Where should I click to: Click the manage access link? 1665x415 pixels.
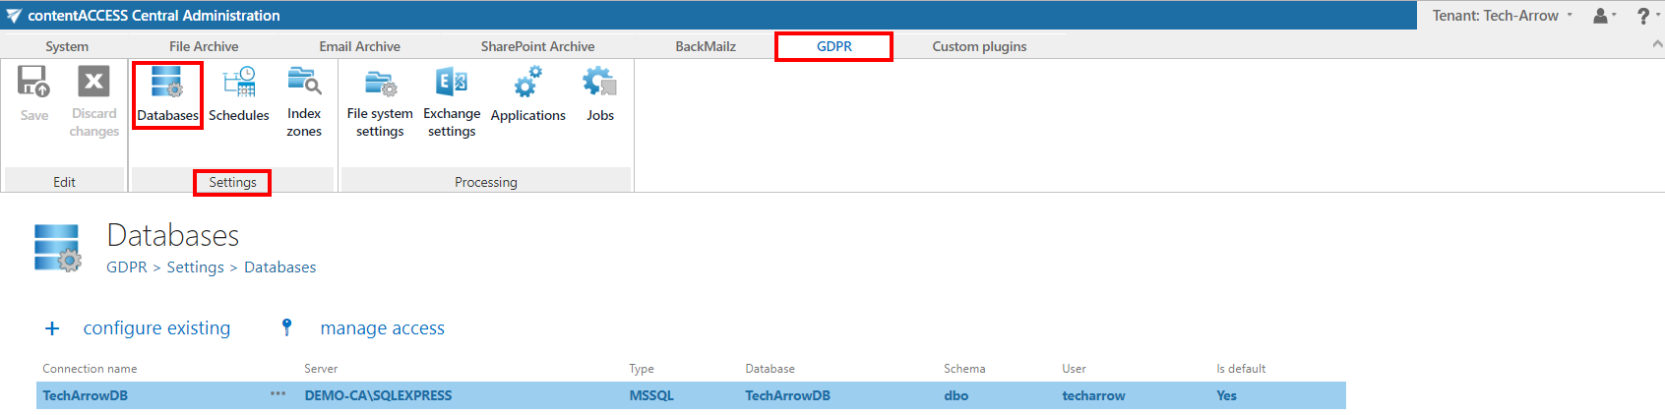[382, 328]
